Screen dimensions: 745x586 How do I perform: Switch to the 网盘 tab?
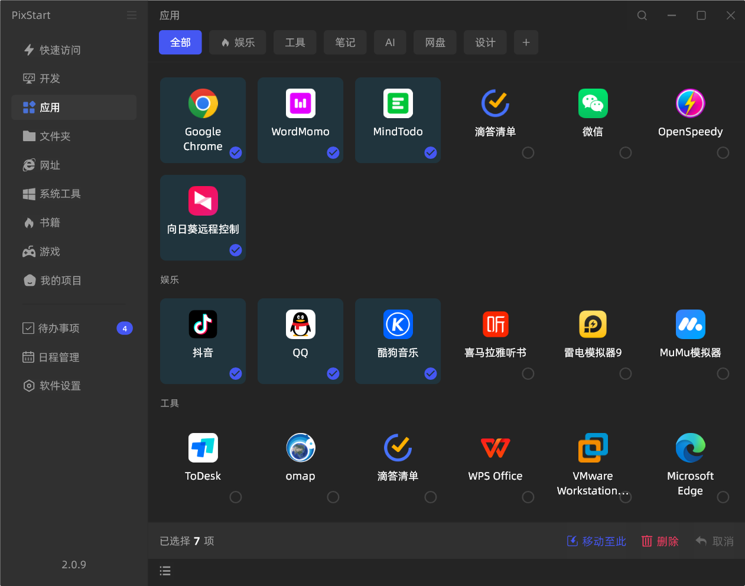[x=435, y=43]
